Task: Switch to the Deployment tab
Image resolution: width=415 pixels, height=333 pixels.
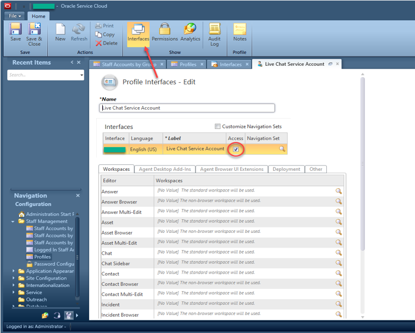Action: tap(286, 169)
